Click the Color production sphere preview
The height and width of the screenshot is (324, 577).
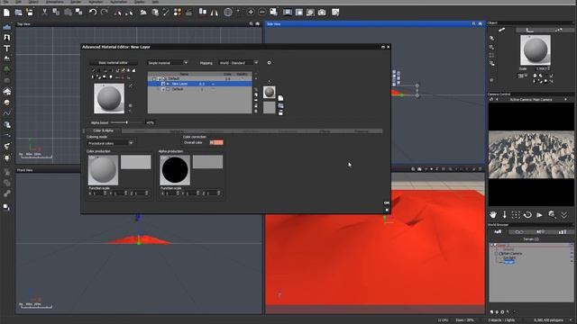[x=104, y=170]
